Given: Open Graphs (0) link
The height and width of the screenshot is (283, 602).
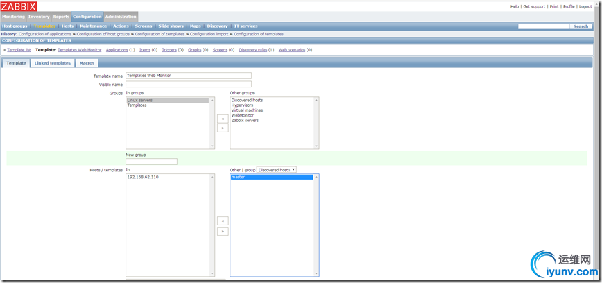Looking at the screenshot, I should (x=195, y=50).
